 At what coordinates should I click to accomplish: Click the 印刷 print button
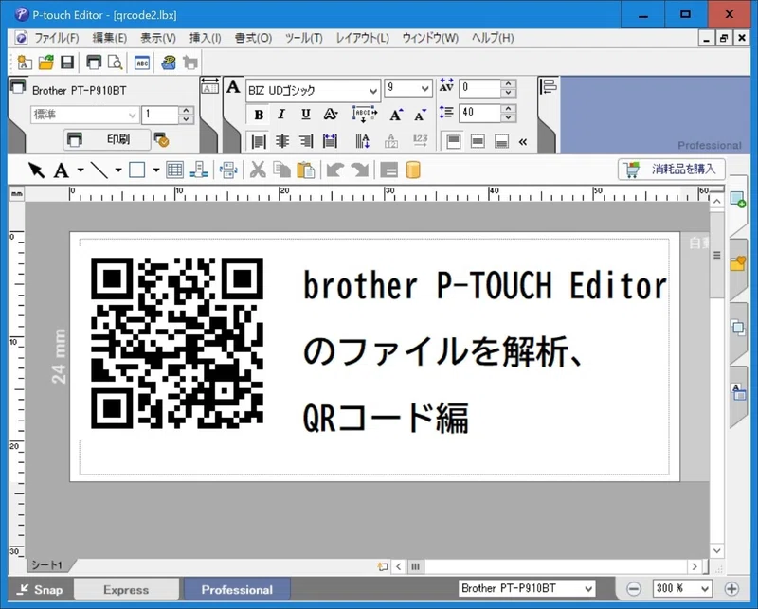(107, 139)
